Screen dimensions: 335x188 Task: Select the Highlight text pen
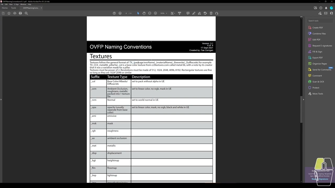pyautogui.click(x=194, y=13)
